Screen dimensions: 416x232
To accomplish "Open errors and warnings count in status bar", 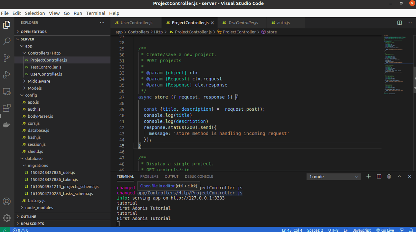I will coord(21,230).
